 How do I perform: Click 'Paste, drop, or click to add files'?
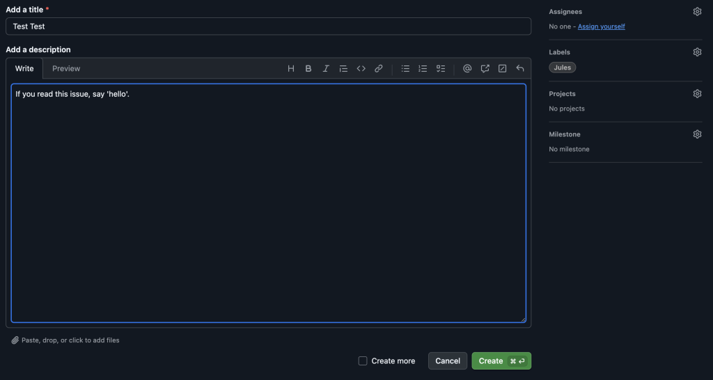click(x=70, y=340)
